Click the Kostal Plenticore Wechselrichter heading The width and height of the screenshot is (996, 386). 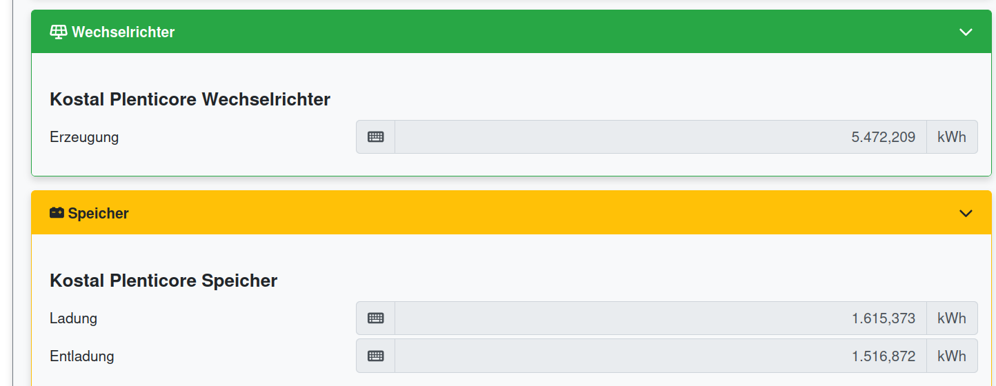tap(190, 99)
